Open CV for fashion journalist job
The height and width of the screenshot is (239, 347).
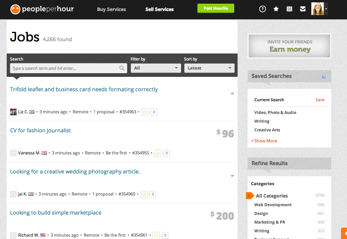click(x=40, y=130)
